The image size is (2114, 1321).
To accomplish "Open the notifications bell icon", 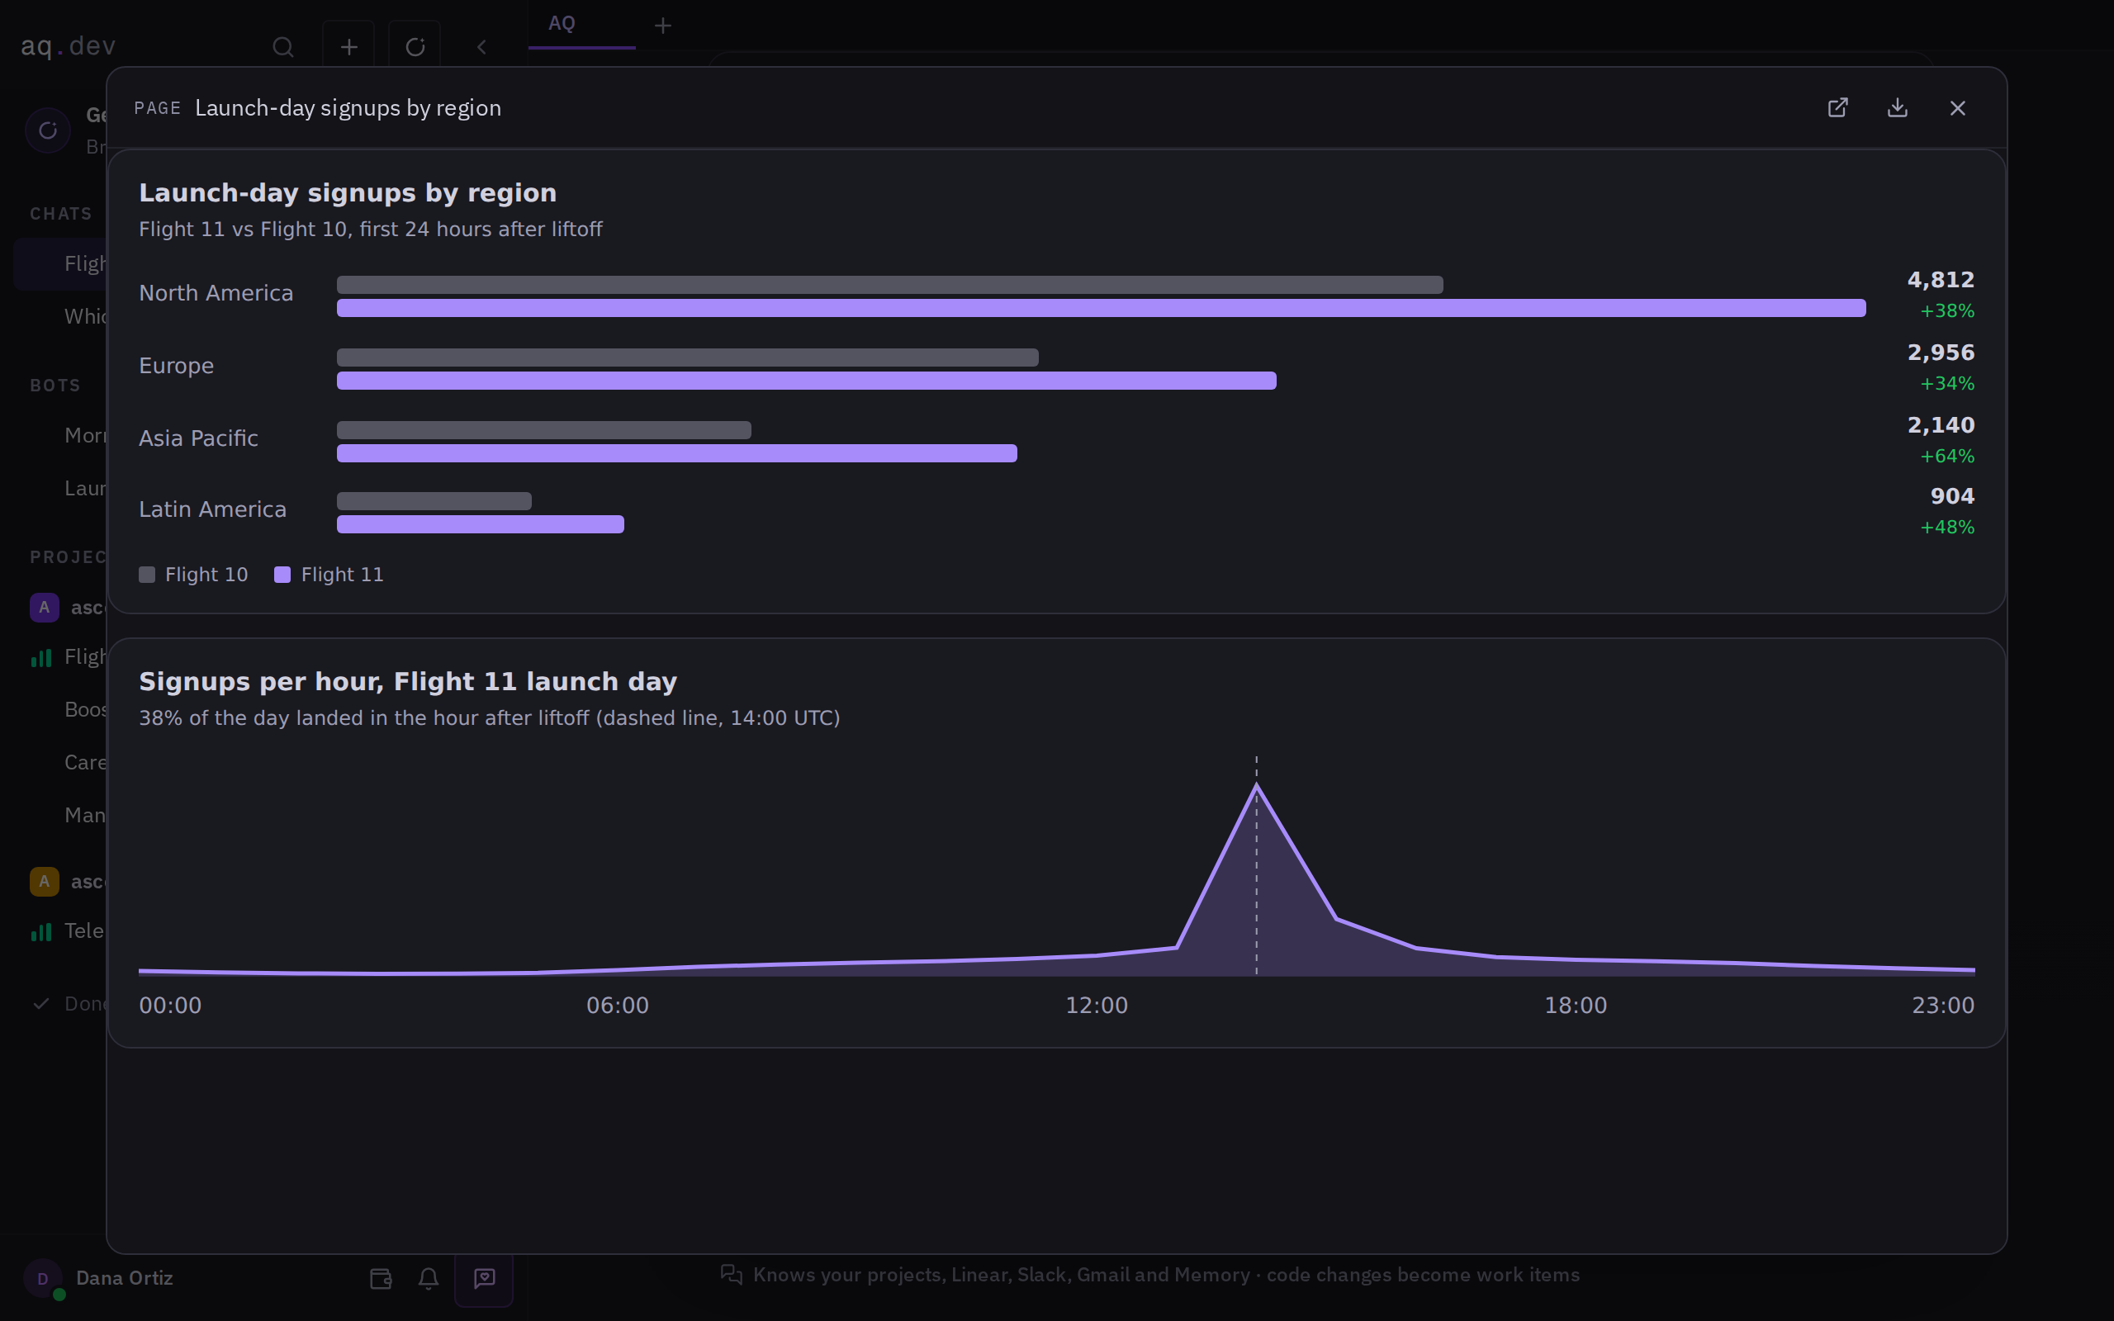I will click(428, 1278).
